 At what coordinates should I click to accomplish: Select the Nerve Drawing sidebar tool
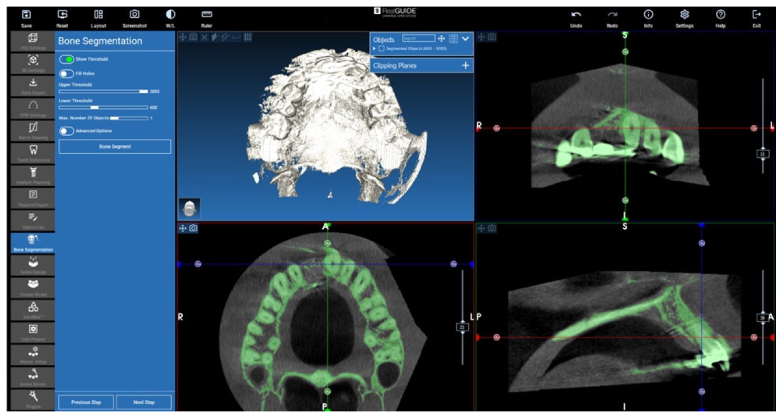(33, 130)
